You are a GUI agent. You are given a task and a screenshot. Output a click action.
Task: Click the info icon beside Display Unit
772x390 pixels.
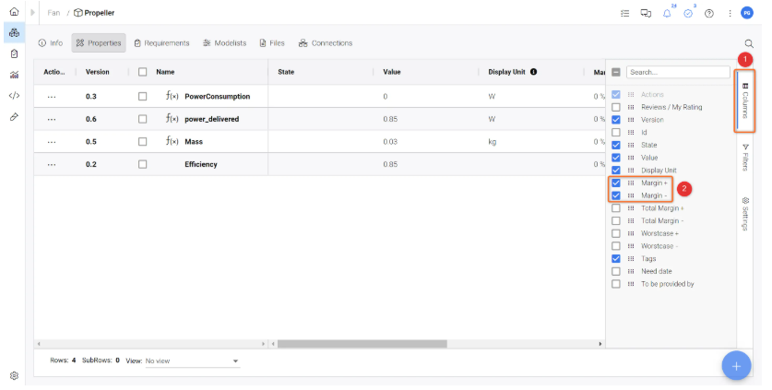pos(533,72)
